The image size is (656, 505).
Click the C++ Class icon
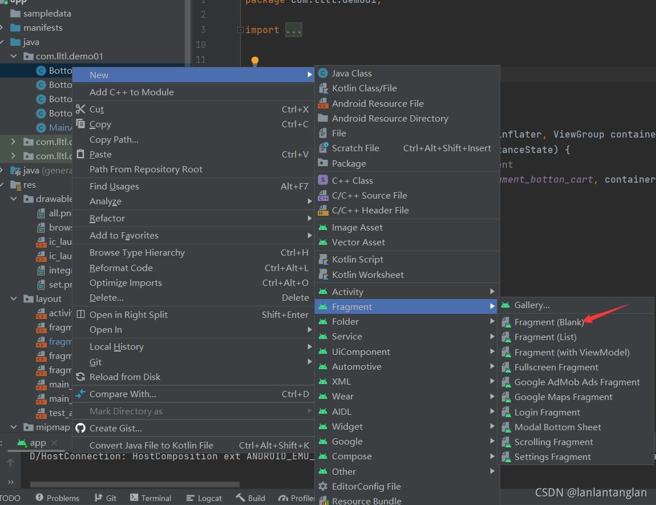click(323, 180)
